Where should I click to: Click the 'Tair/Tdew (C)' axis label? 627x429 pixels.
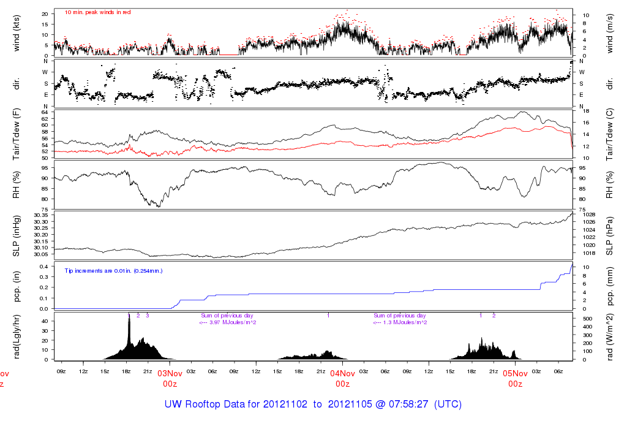coord(609,134)
